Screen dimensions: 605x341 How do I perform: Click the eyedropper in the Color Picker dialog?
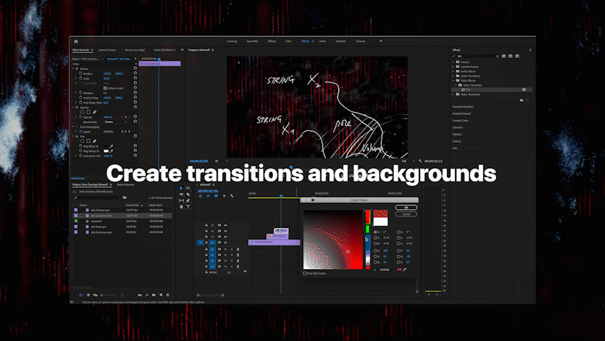[405, 269]
